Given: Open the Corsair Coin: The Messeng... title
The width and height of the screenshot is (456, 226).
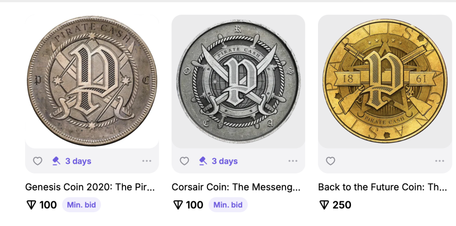Looking at the screenshot, I should [x=236, y=187].
